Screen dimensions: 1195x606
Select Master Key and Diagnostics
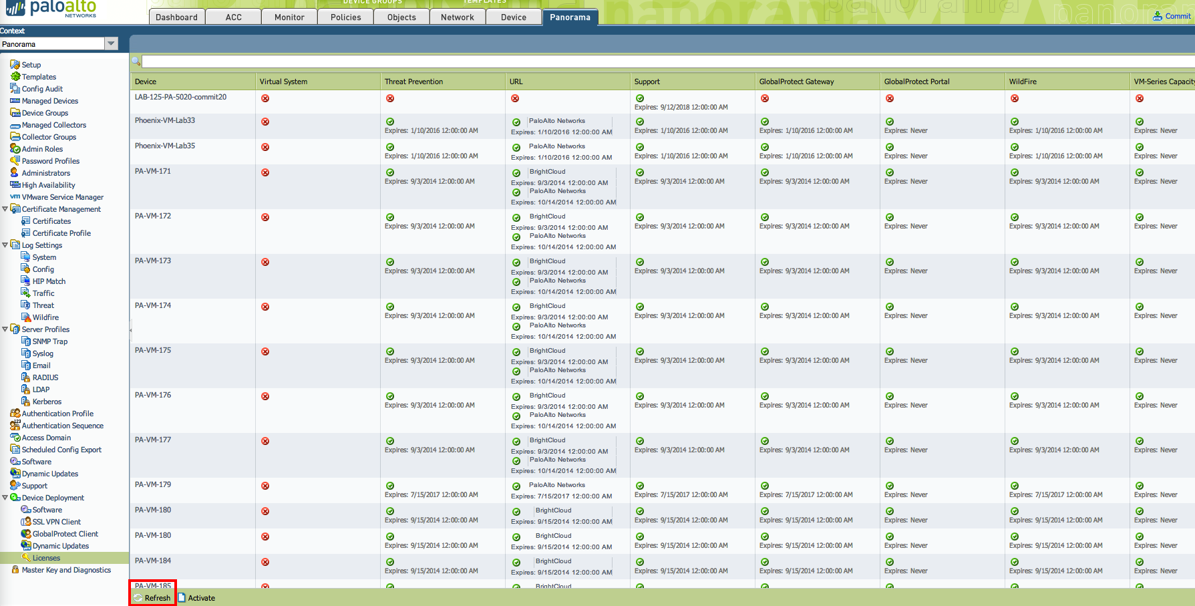point(66,569)
